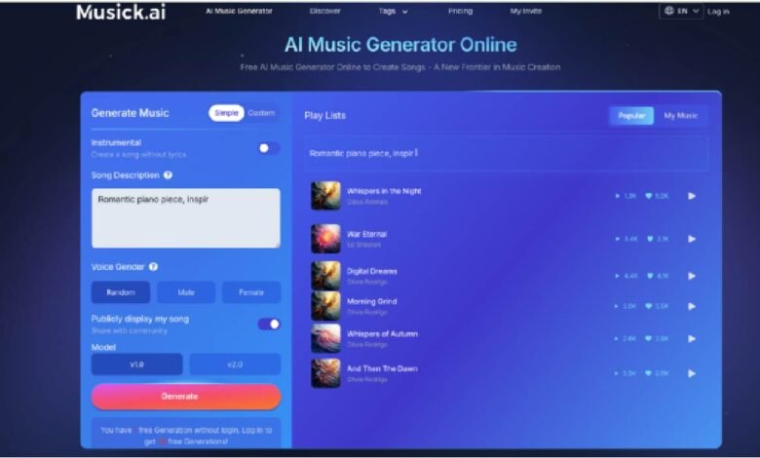The width and height of the screenshot is (760, 458).
Task: Open the Discover page
Action: pos(325,12)
